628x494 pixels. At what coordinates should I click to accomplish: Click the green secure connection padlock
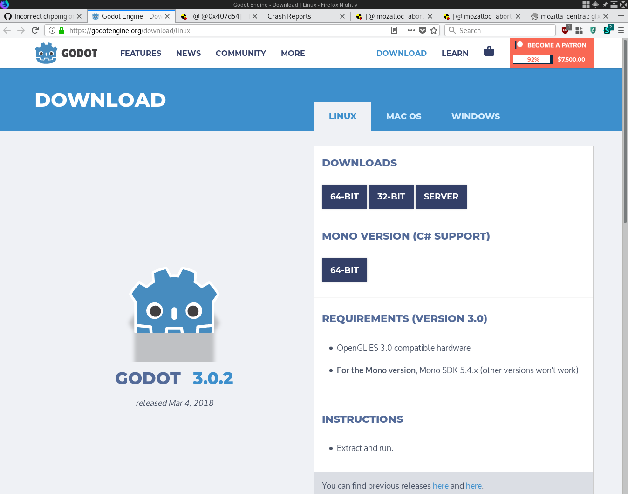click(61, 30)
